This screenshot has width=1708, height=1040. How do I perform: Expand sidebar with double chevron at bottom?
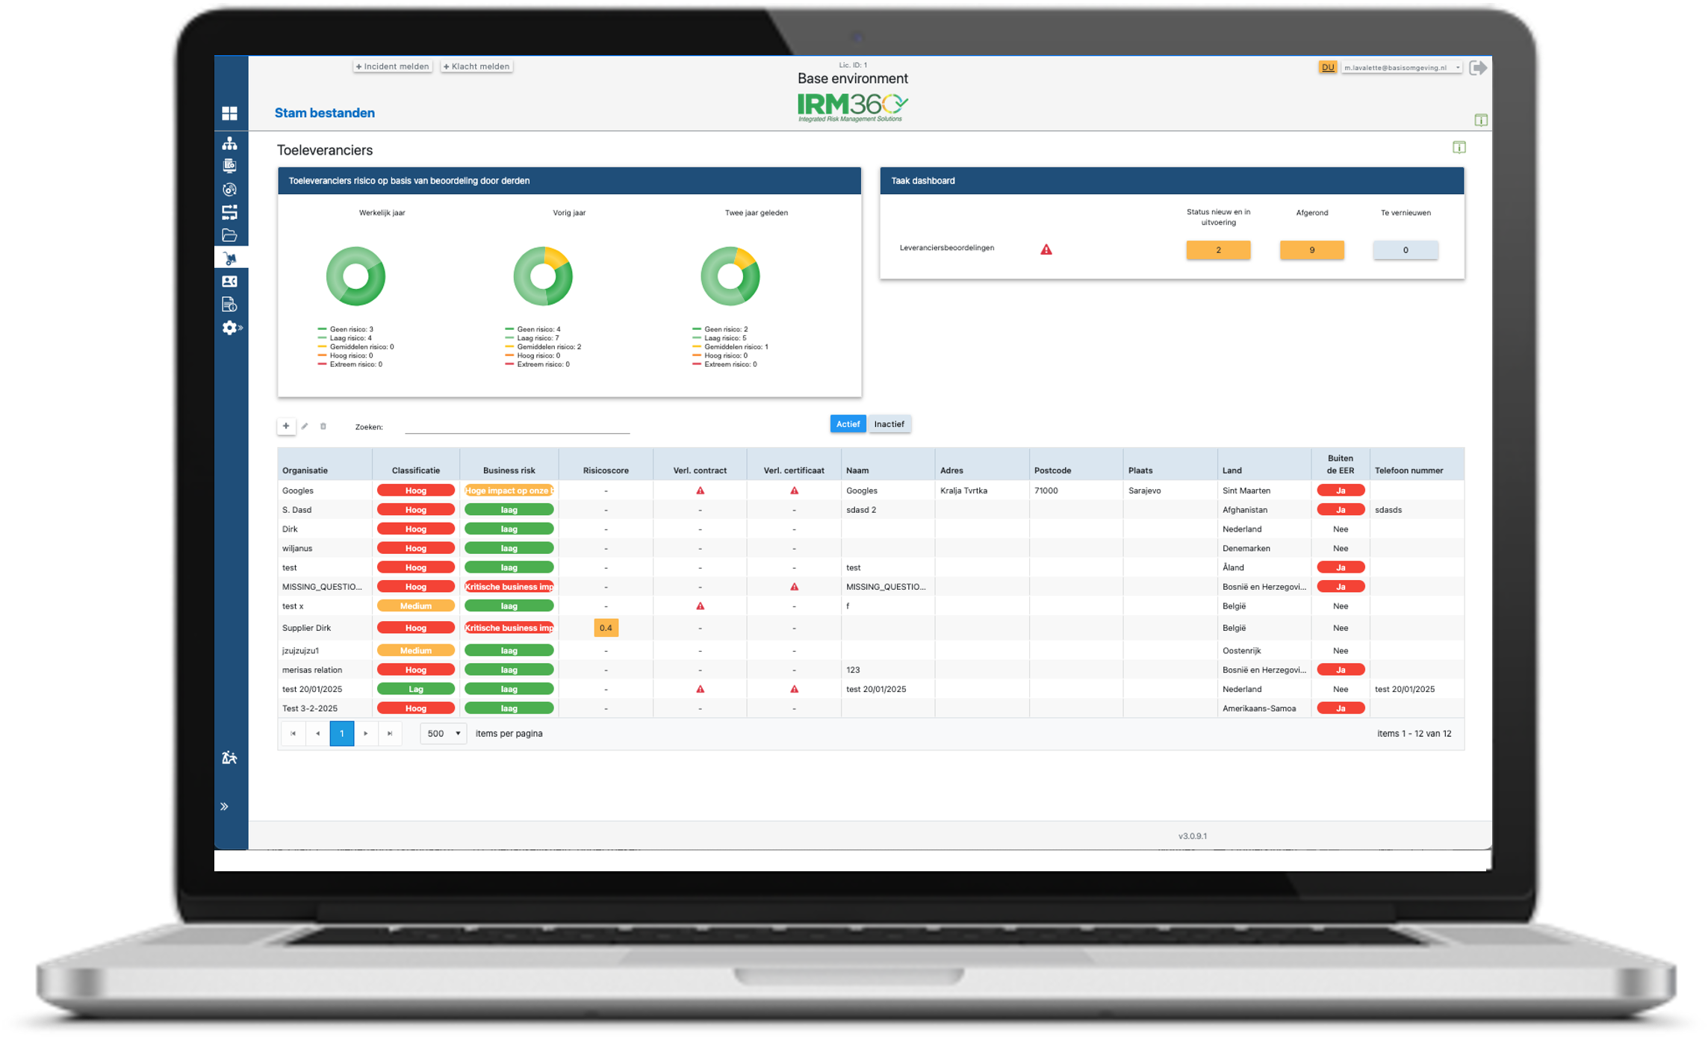[224, 806]
